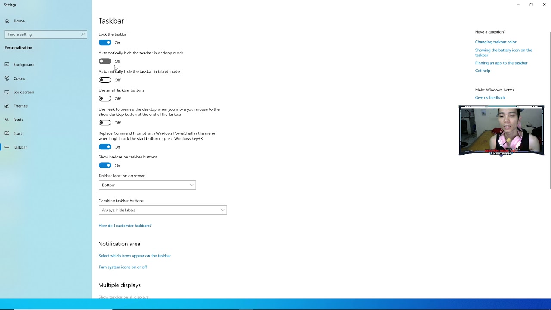
Task: Restore down the Settings window
Action: coord(531,5)
